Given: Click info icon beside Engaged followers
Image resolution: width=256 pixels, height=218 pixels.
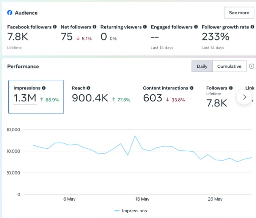Looking at the screenshot, I should click(196, 27).
